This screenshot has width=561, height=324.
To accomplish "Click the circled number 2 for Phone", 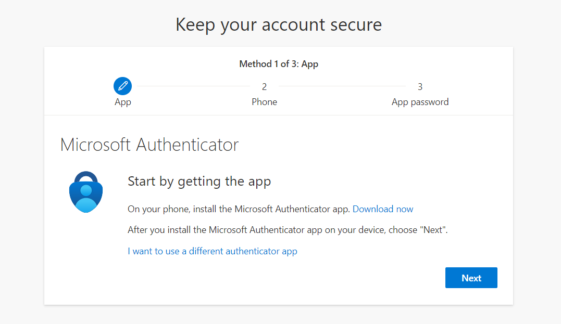I will (x=264, y=86).
